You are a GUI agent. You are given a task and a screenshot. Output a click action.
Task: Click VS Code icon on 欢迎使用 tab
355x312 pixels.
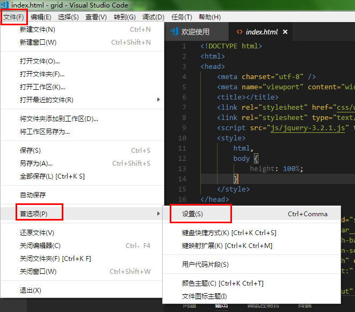point(174,32)
